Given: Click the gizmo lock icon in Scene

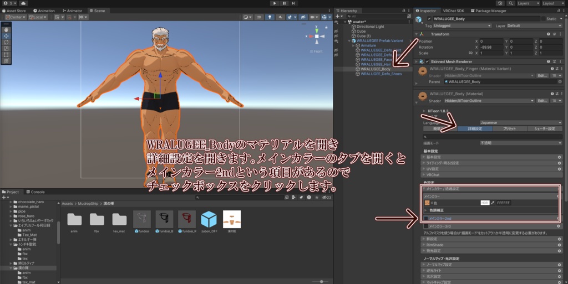Looking at the screenshot, I should (326, 27).
